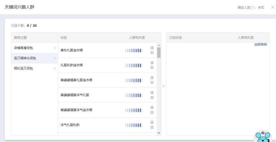This screenshot has width=276, height=142.
Task: Click the 喜婆婆婚宴洋气连衣裙 tag text
Action: click(76, 110)
